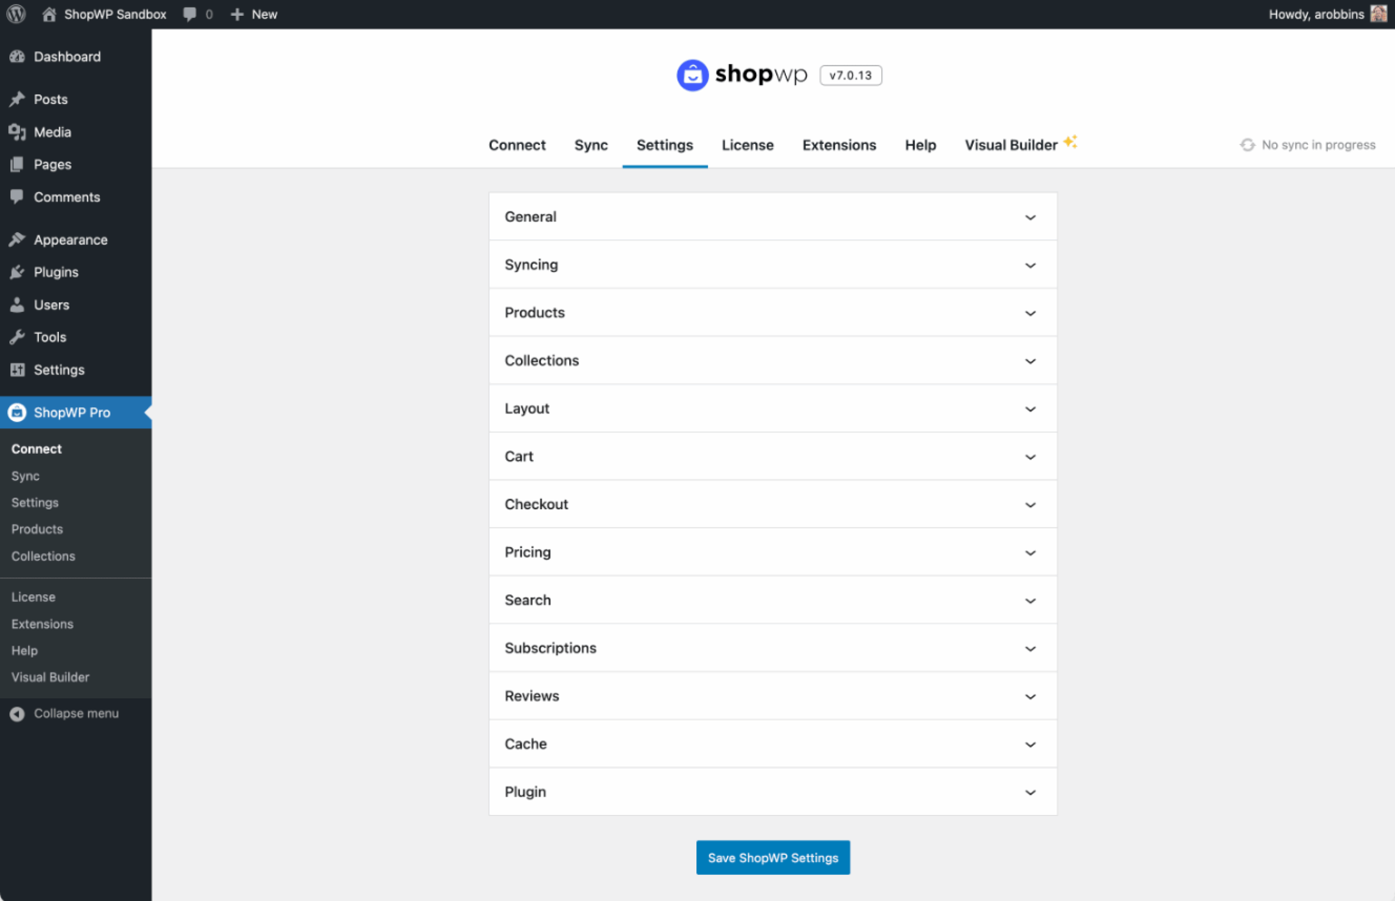Click the ShopWP Pro shopping bag icon
1395x901 pixels.
pos(16,412)
